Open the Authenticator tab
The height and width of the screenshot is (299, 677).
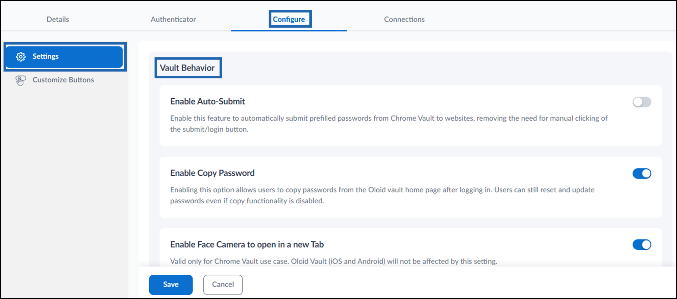click(x=173, y=19)
